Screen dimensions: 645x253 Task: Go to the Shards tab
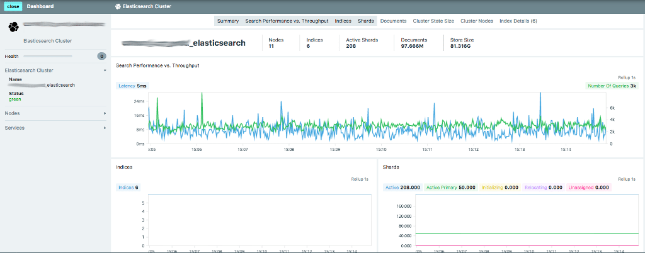[366, 21]
